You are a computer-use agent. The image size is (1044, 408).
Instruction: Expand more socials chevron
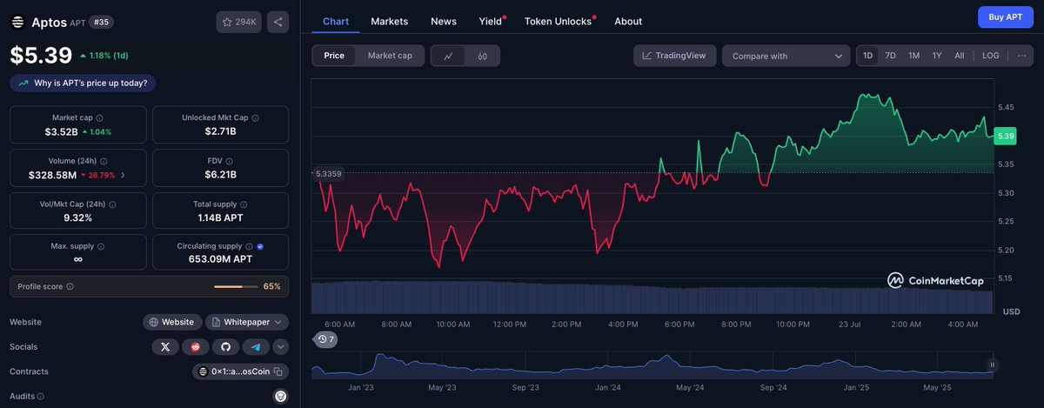280,346
